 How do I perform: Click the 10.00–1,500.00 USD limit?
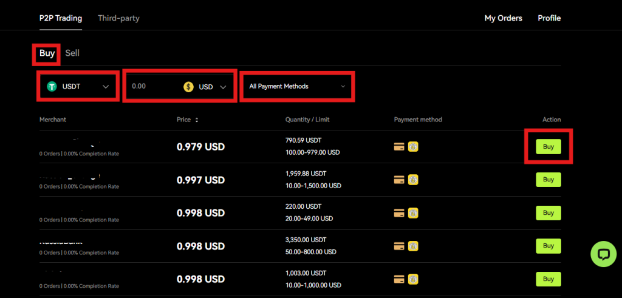pyautogui.click(x=313, y=186)
